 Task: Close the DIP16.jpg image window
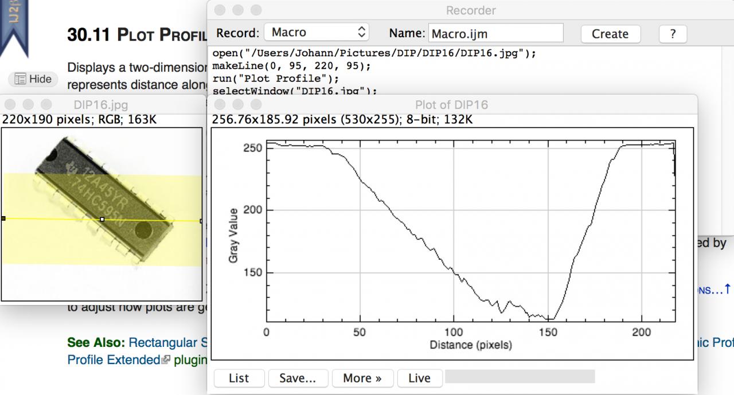click(x=10, y=105)
